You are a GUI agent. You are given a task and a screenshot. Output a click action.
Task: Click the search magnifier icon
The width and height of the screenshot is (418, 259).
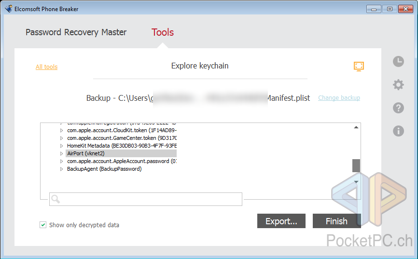click(x=56, y=199)
